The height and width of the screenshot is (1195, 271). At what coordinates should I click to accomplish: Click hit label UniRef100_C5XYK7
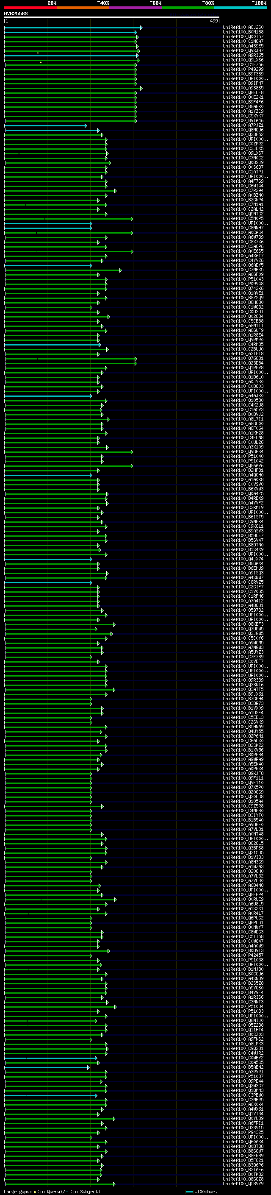coord(243,116)
